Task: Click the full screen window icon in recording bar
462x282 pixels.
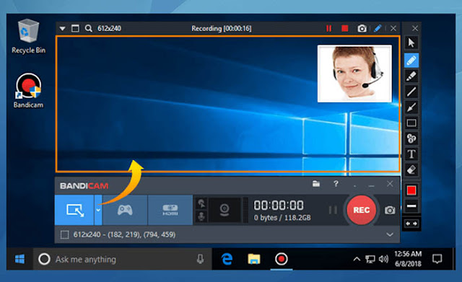Action: [75, 29]
